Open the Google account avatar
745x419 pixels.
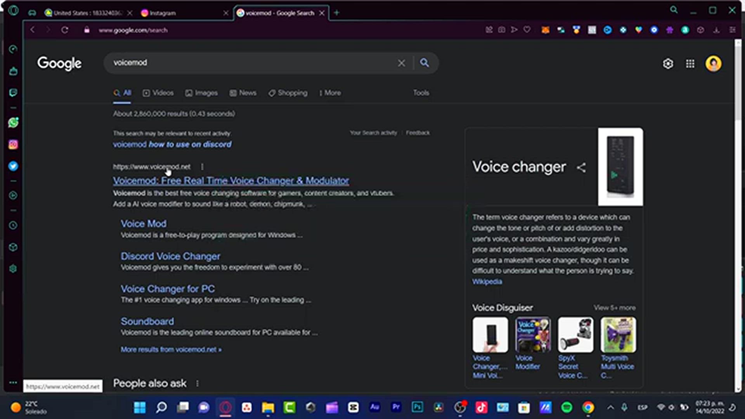714,64
